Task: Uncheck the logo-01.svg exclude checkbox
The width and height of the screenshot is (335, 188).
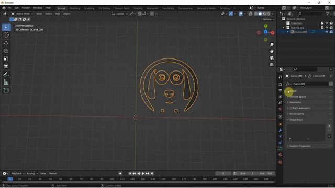Action: click(322, 28)
